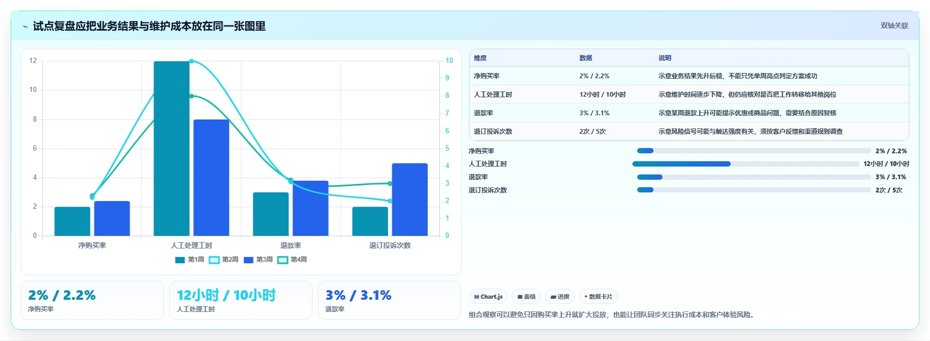Screen dimensions: 930x341
Task: Click the 退订投诉次数 x-axis label
Action: coord(390,245)
